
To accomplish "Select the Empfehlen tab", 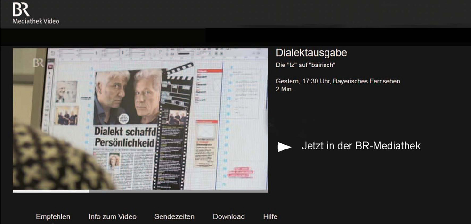I will (x=53, y=216).
